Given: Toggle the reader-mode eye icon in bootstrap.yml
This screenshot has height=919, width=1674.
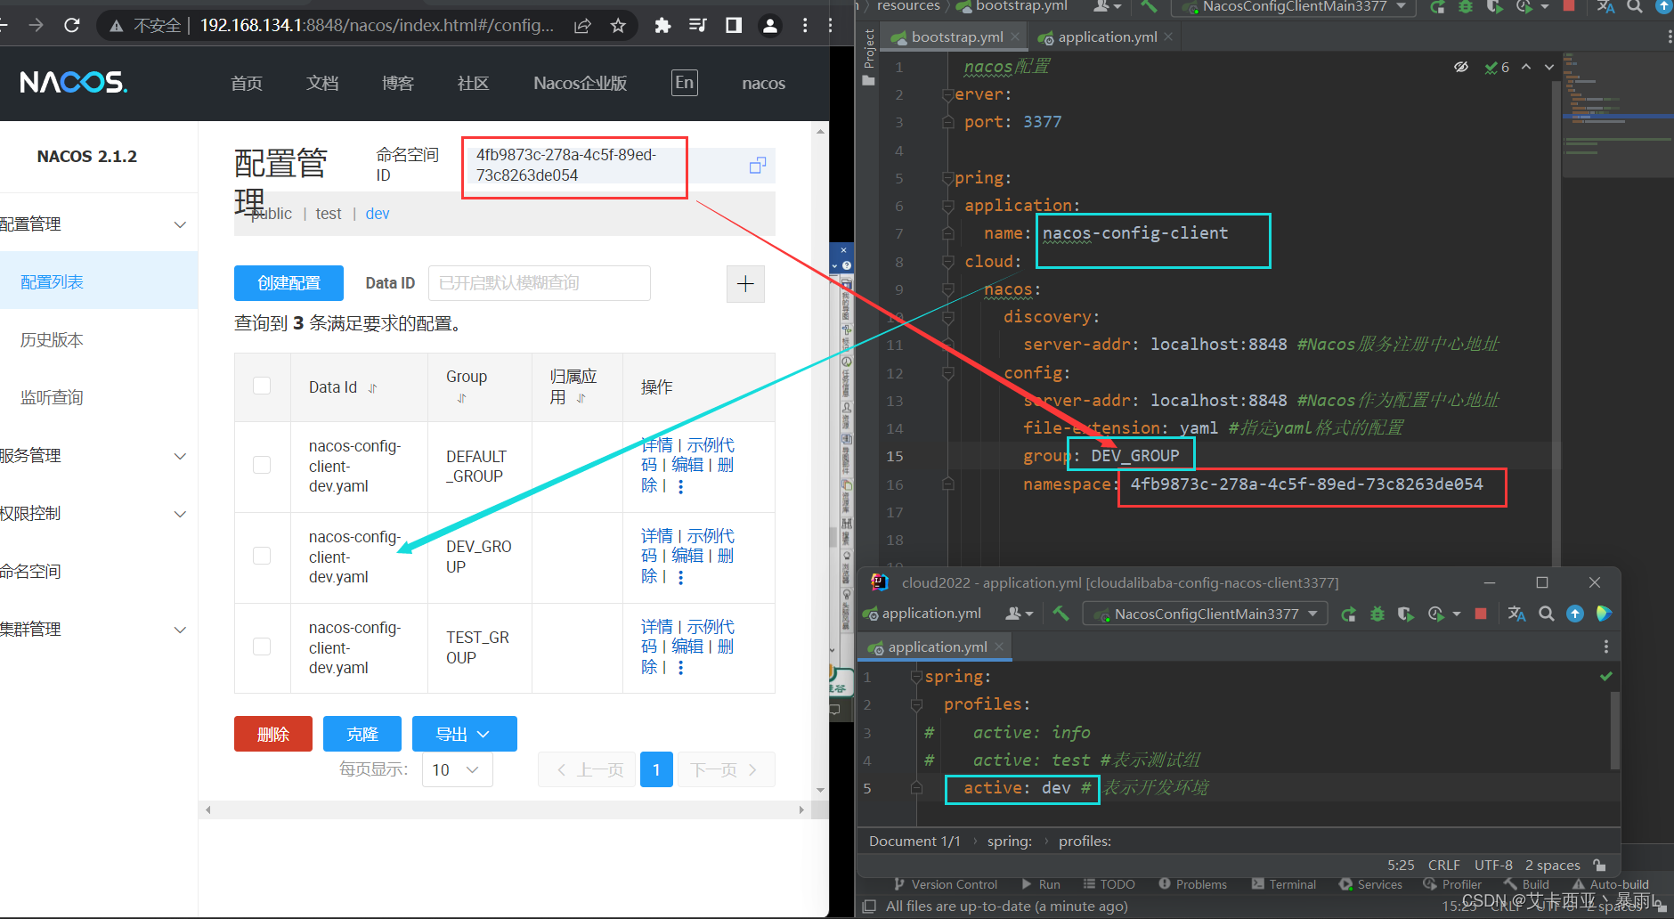Looking at the screenshot, I should (1461, 67).
